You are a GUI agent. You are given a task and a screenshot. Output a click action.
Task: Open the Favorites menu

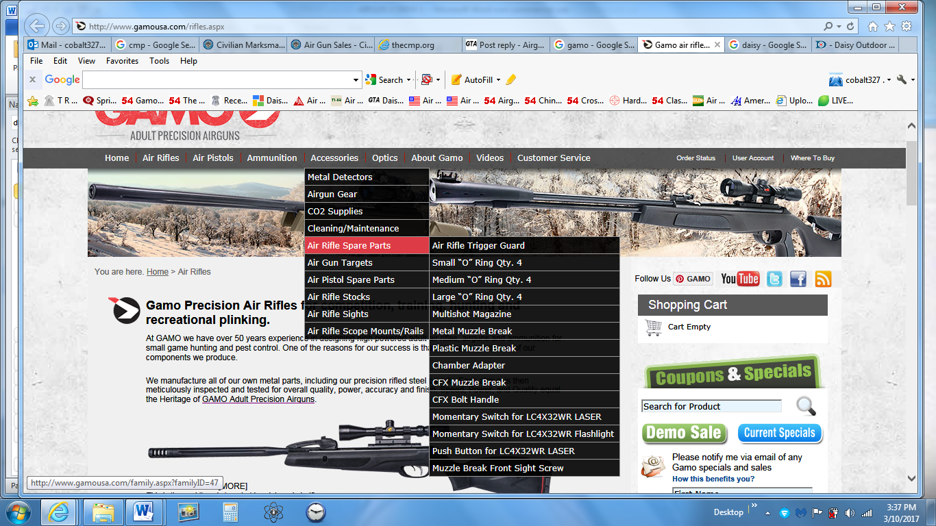tap(122, 60)
